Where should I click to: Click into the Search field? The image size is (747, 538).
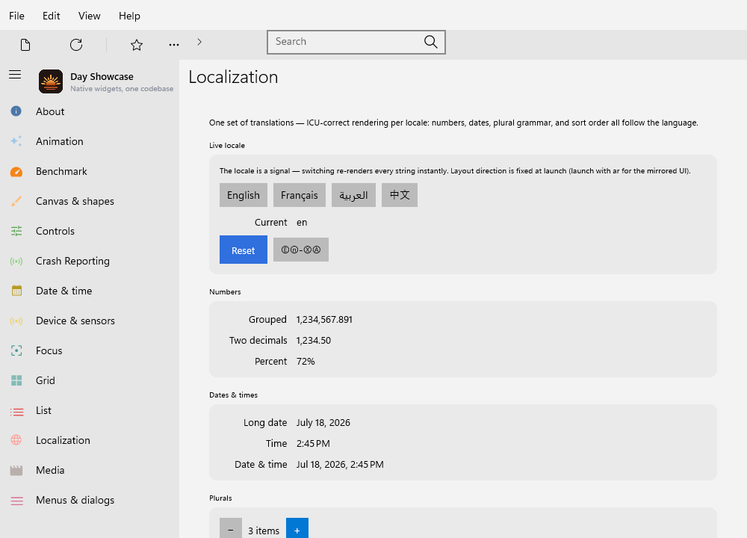pyautogui.click(x=356, y=42)
